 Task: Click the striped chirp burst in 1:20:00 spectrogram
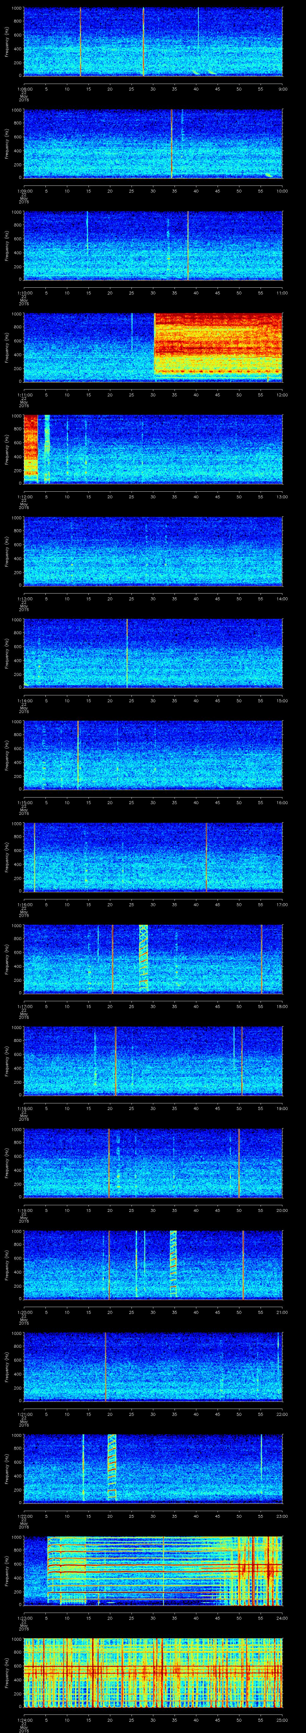[x=174, y=1263]
